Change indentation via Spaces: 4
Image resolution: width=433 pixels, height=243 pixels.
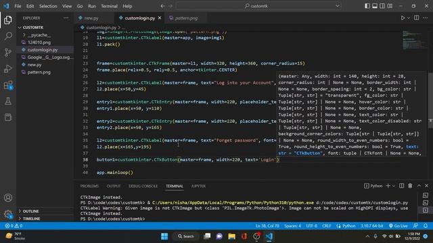click(292, 226)
